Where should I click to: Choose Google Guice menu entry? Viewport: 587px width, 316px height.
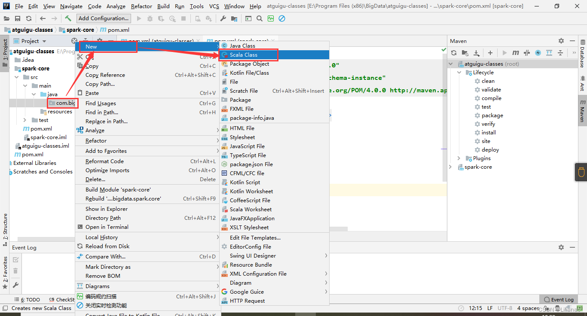click(x=274, y=292)
